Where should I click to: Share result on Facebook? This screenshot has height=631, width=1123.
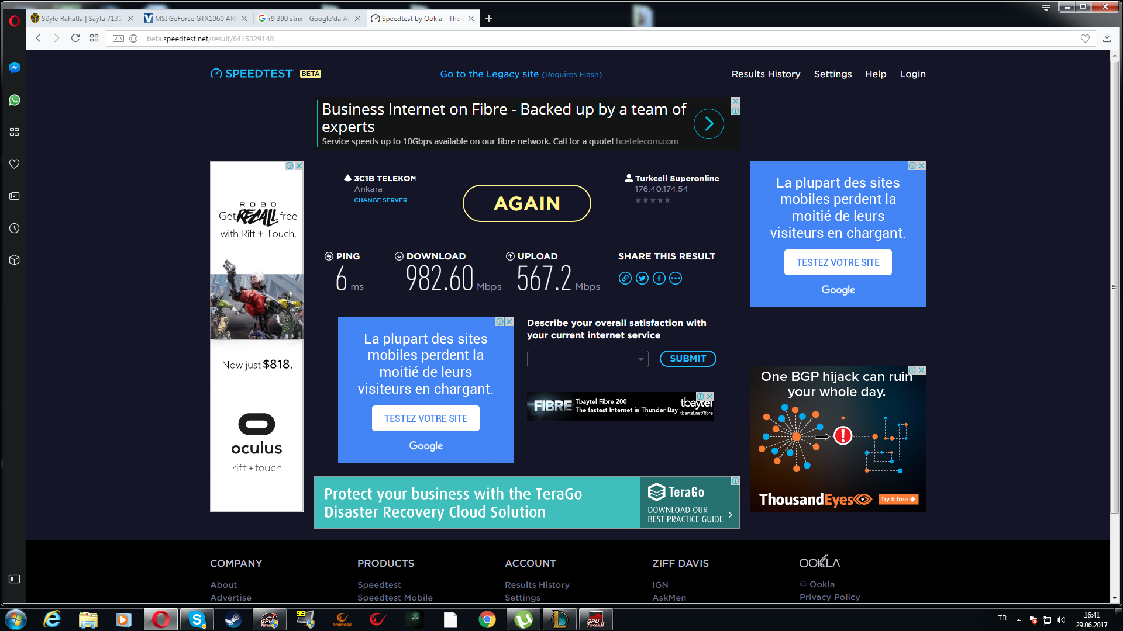pos(659,278)
